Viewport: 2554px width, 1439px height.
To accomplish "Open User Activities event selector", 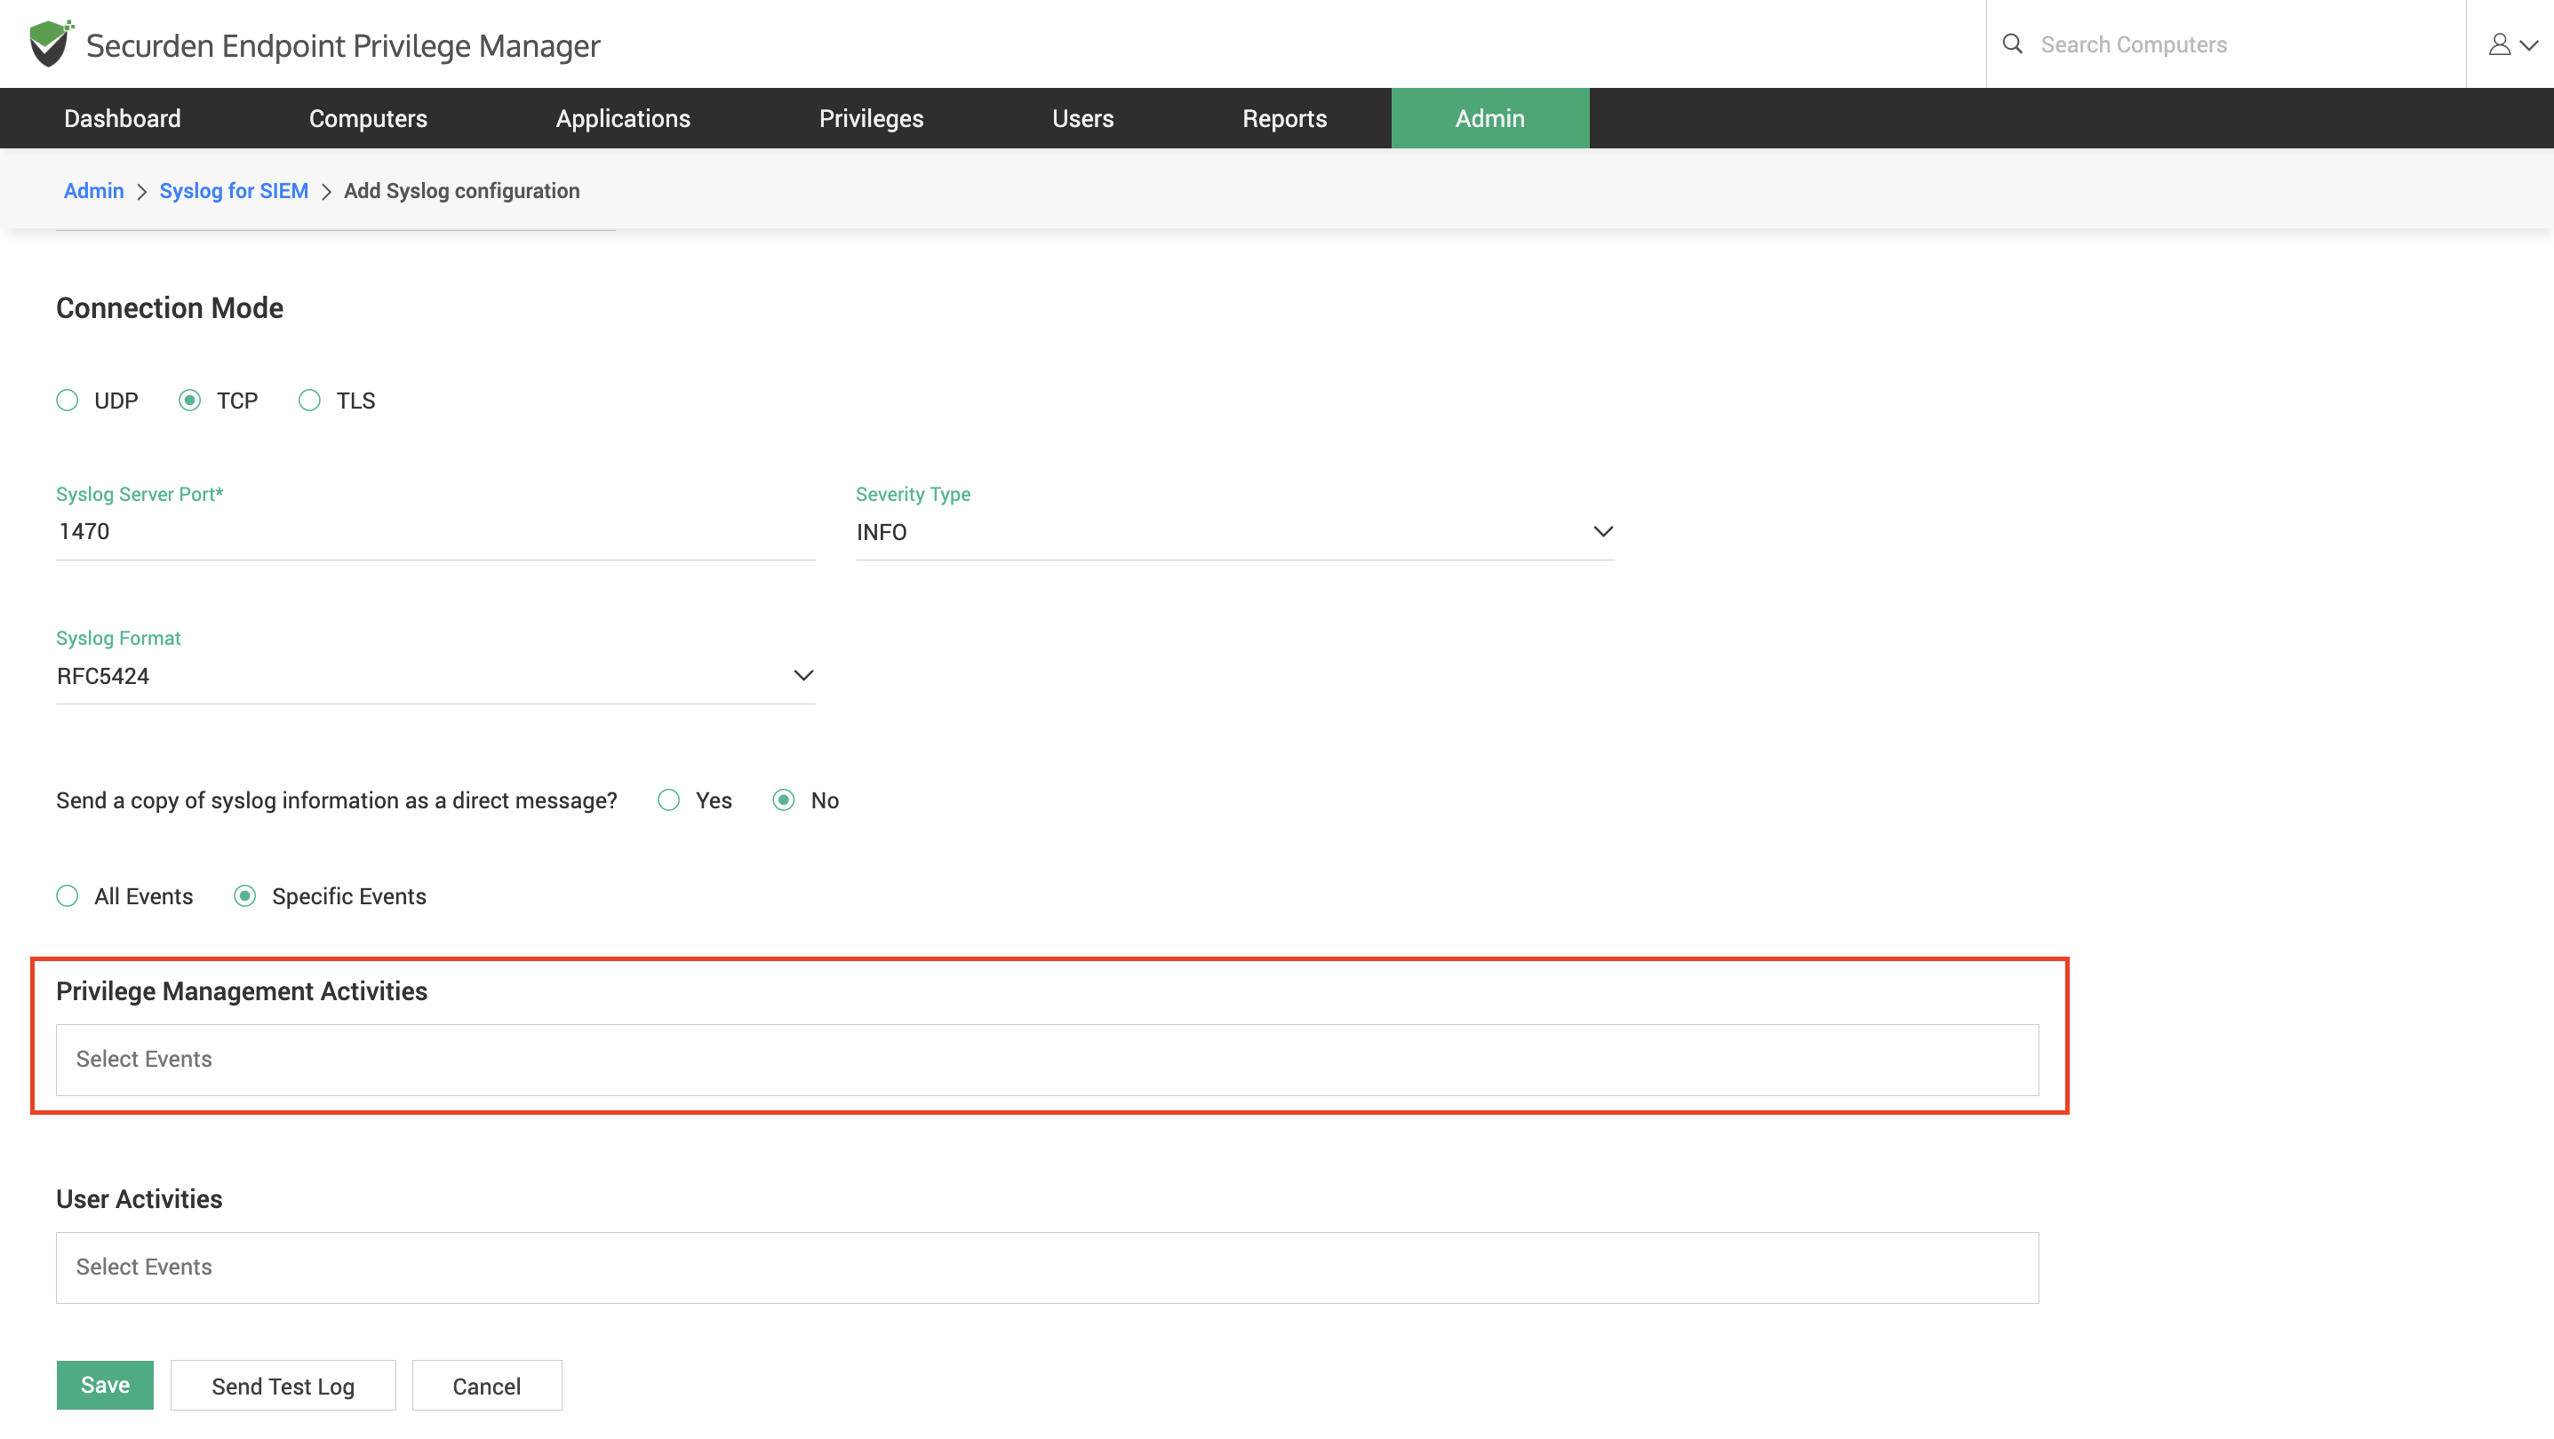I will point(1047,1268).
